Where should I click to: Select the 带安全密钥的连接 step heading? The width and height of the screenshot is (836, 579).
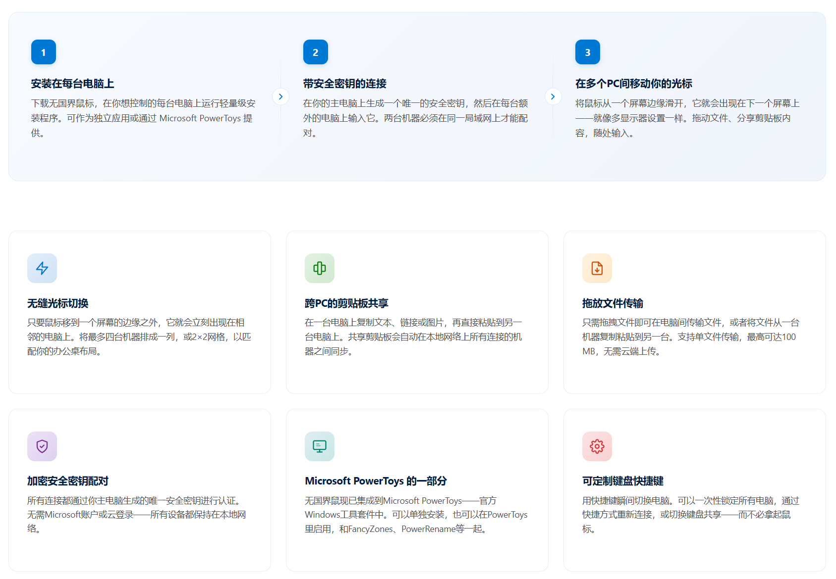coord(345,84)
